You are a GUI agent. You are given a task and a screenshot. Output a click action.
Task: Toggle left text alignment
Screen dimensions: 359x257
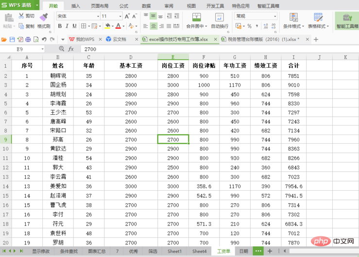pos(146,26)
